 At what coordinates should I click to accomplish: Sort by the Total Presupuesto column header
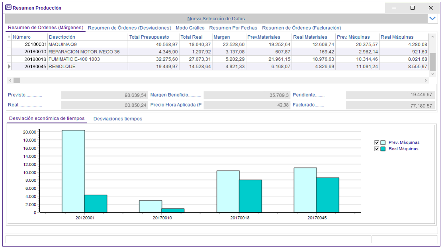click(x=149, y=37)
